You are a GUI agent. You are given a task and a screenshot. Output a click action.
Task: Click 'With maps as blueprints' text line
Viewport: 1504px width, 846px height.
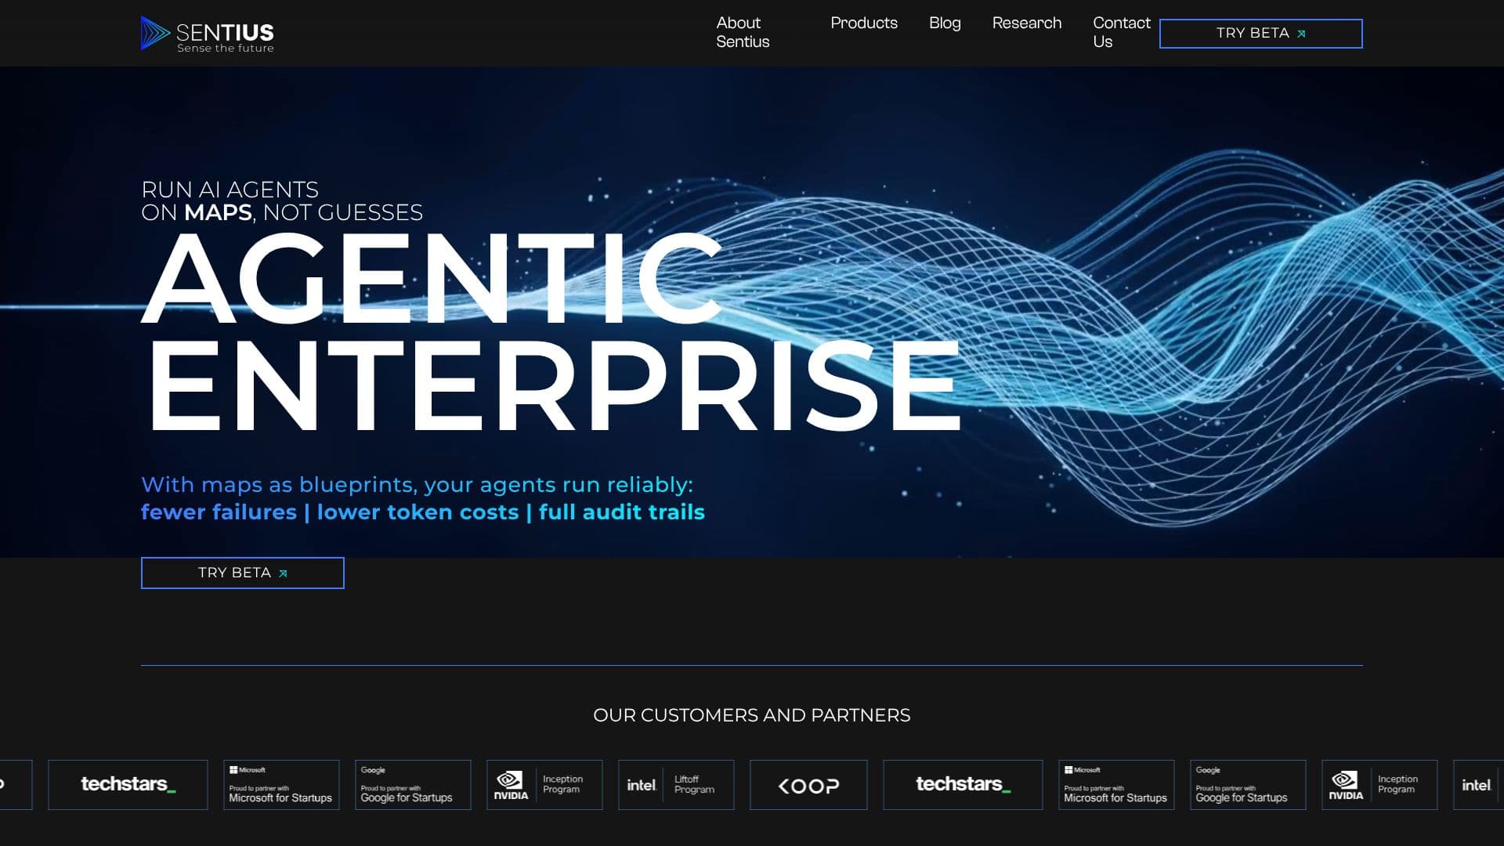[417, 485]
